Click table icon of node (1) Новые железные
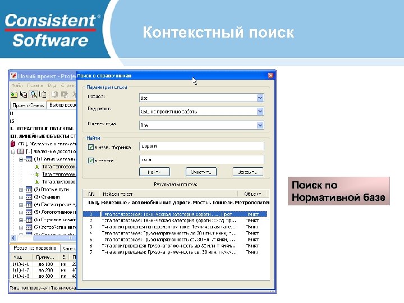 (x=29, y=159)
